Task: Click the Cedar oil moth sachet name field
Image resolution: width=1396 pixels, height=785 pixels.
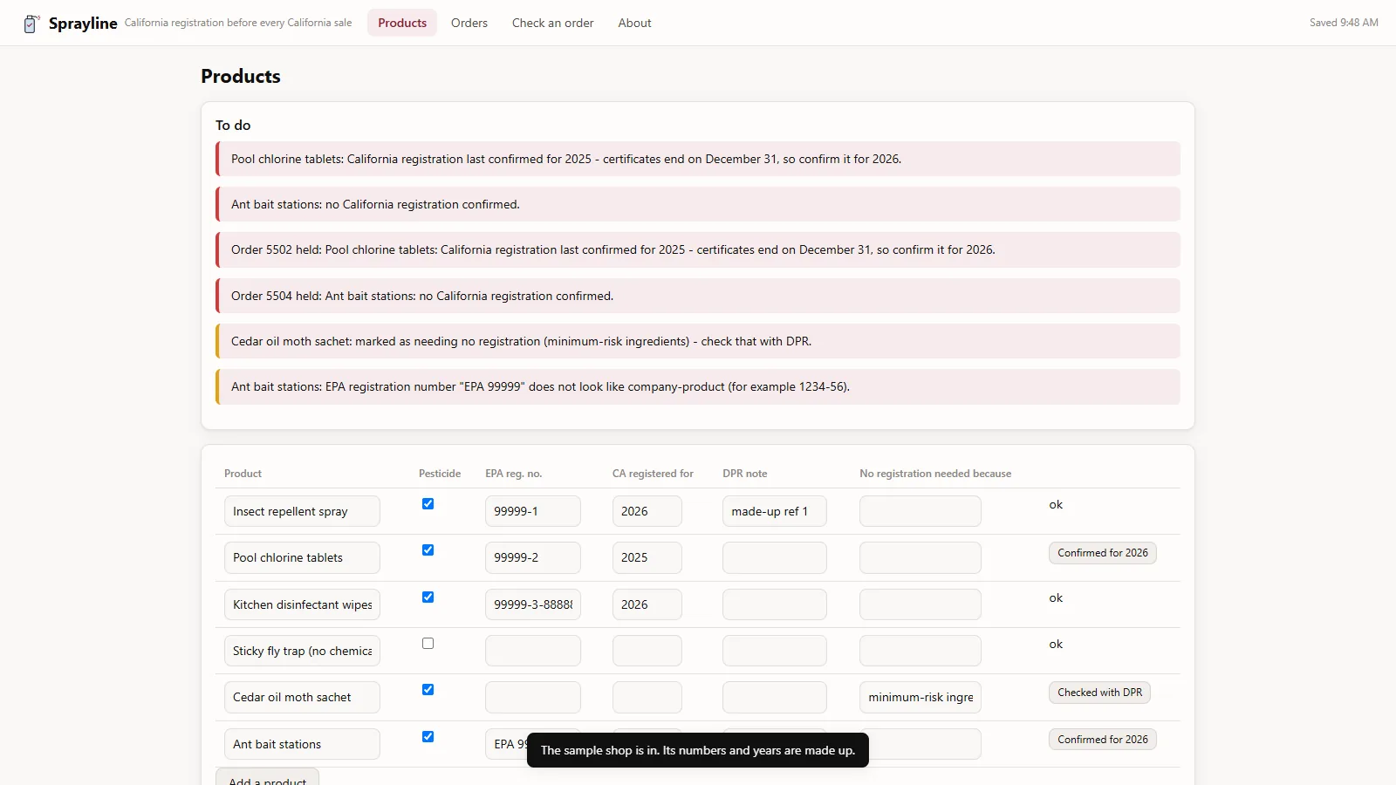Action: (x=302, y=697)
